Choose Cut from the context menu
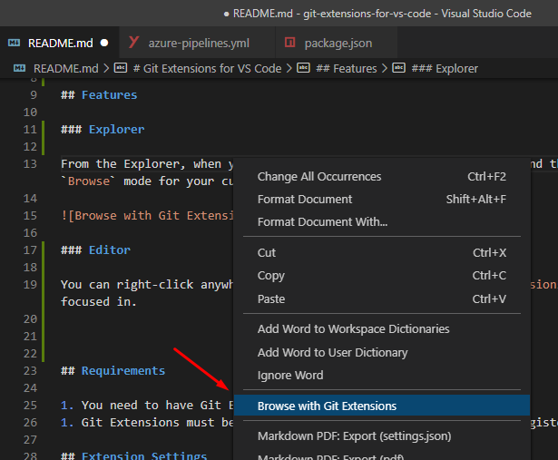Viewport: 558px width, 460px height. click(x=382, y=252)
